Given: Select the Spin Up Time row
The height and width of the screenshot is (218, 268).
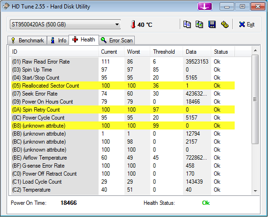Looking at the screenshot, I should pyautogui.click(x=123, y=70).
